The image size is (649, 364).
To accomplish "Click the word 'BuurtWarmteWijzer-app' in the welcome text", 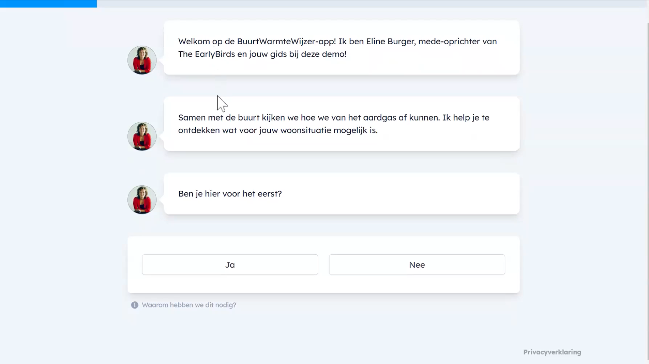I will 286,42.
